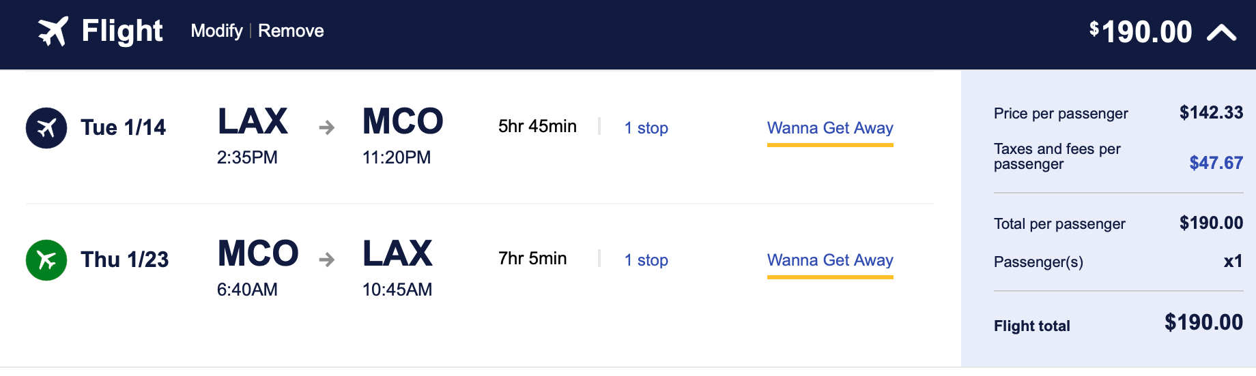The image size is (1256, 376).
Task: Click the 2:35PM departure time
Action: (247, 157)
